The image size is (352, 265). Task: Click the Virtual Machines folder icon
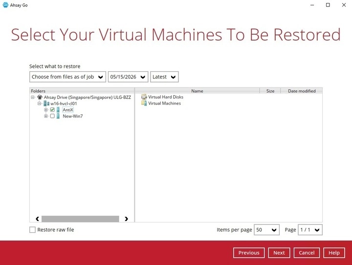click(144, 103)
